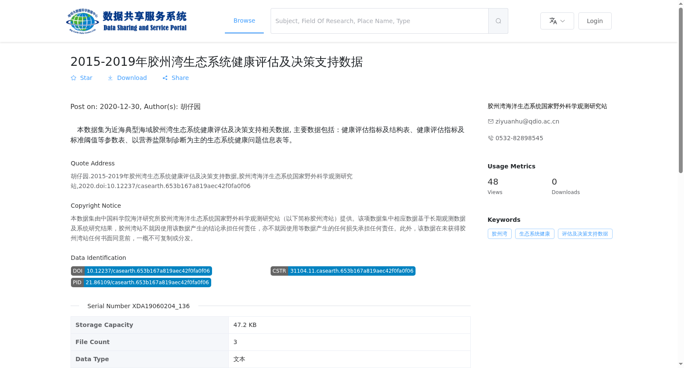684x368 pixels.
Task: Click the Share icon
Action: [165, 78]
